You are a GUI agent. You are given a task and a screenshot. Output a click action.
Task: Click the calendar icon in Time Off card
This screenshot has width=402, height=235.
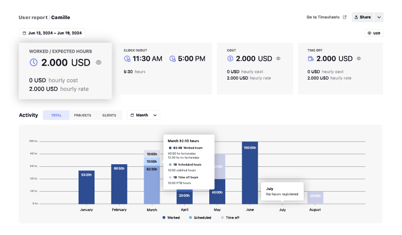[311, 59]
